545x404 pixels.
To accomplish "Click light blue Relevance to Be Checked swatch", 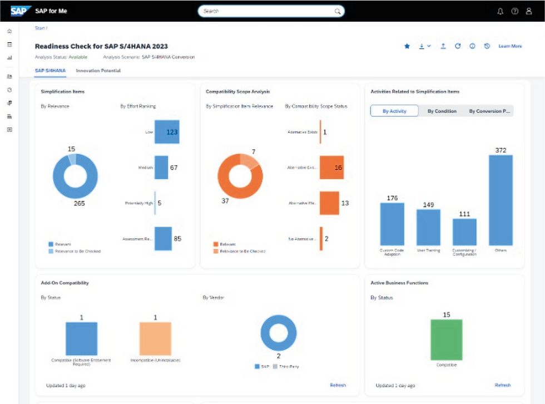I will click(51, 251).
